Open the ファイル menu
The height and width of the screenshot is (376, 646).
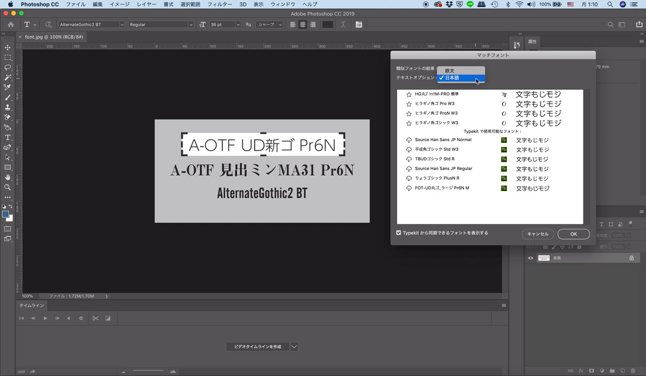(76, 4)
